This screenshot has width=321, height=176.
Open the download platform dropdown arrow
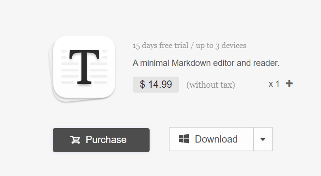click(263, 139)
